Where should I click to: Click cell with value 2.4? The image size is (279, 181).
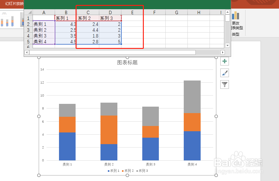(88, 24)
